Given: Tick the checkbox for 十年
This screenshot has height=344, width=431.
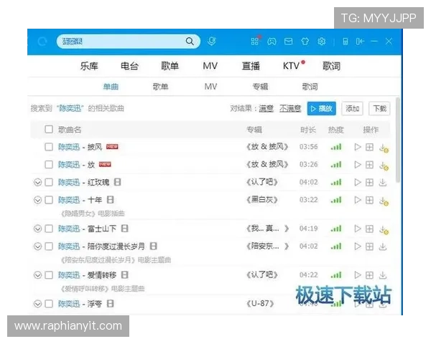Looking at the screenshot, I should [49, 200].
